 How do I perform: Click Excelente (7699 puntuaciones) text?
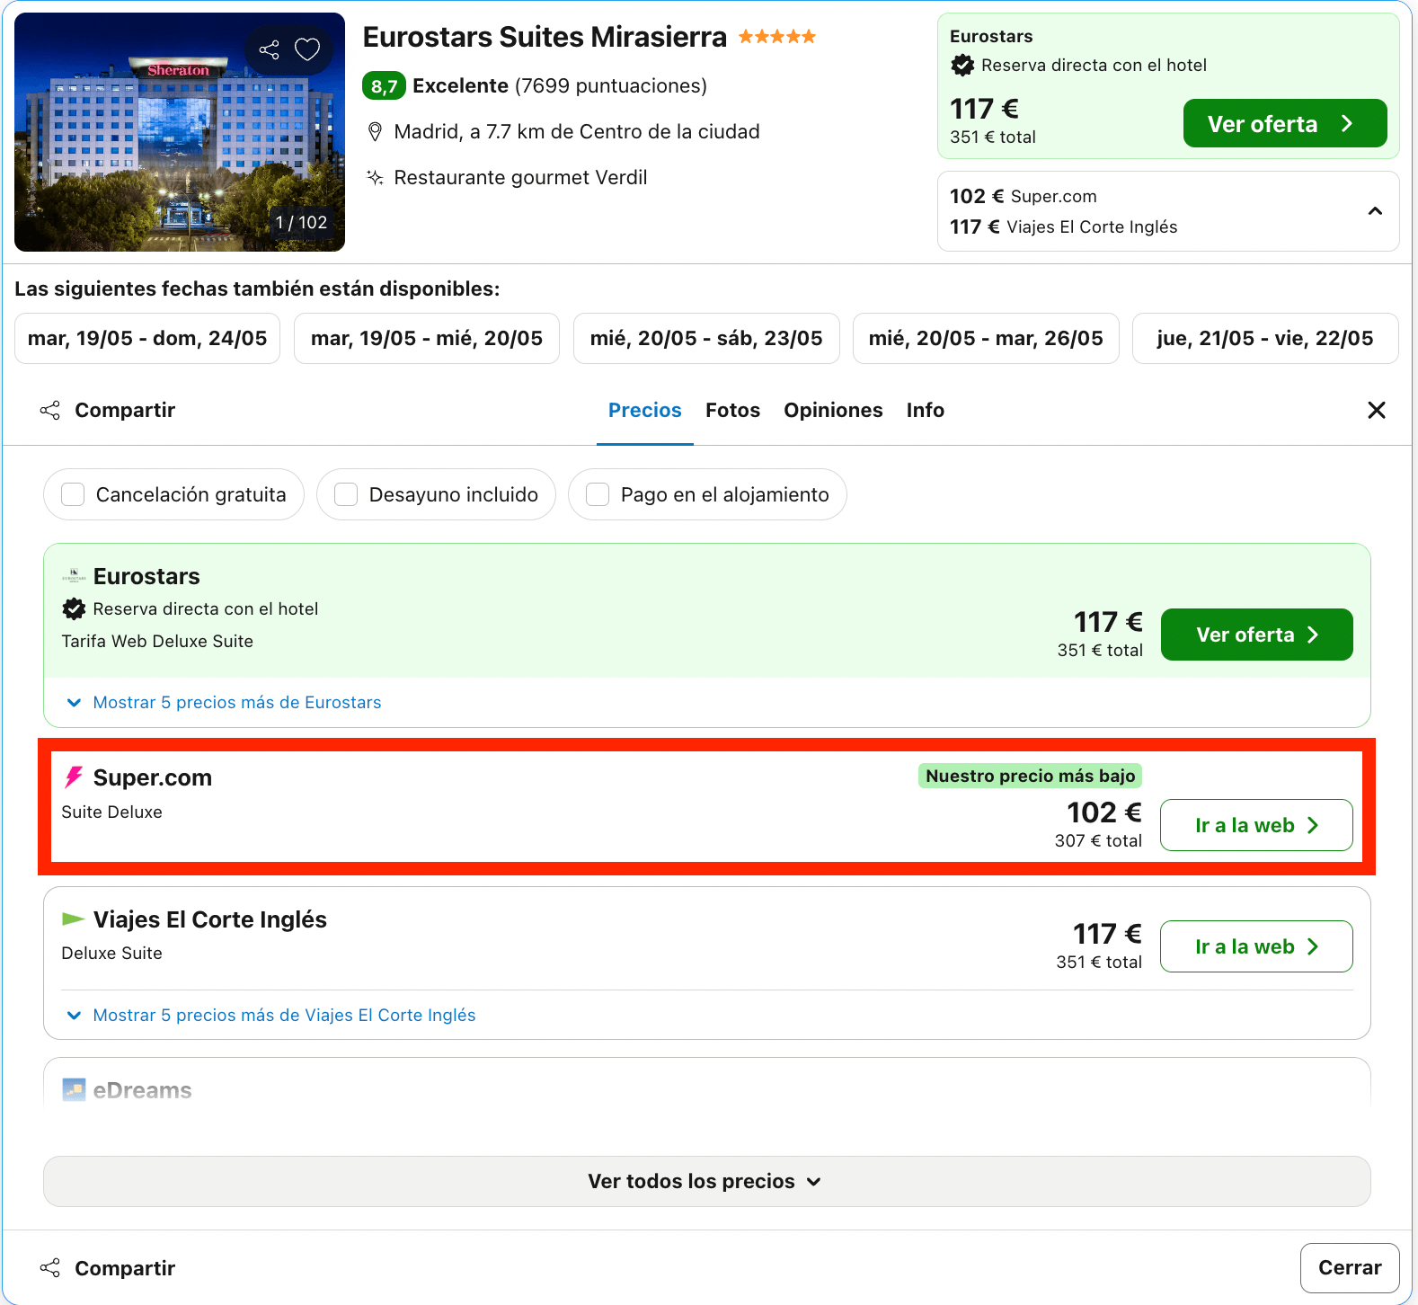[560, 86]
